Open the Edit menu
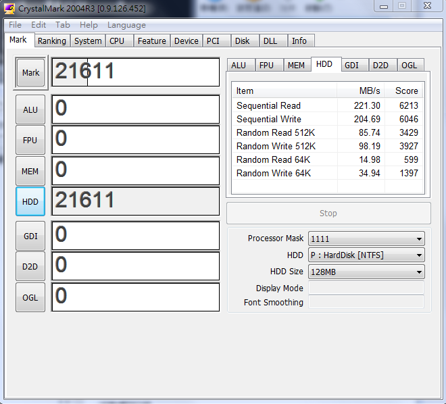446x404 pixels. pyautogui.click(x=39, y=25)
